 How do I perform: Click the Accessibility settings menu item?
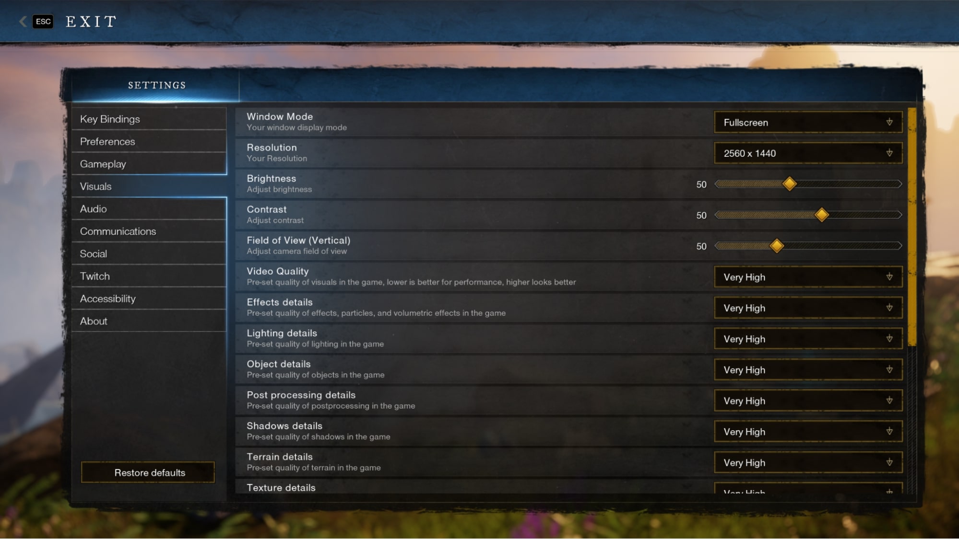point(107,298)
